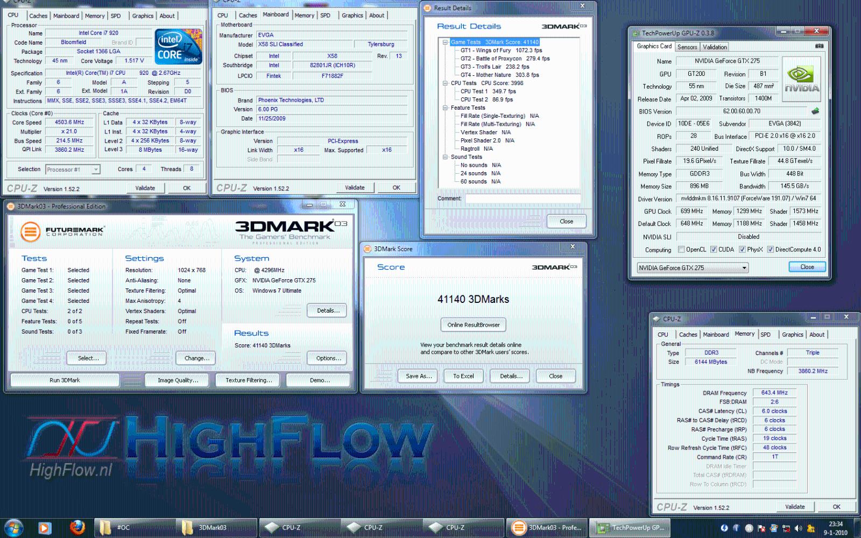Open the volume speaker tray icon
This screenshot has width=861, height=538.
(x=798, y=528)
